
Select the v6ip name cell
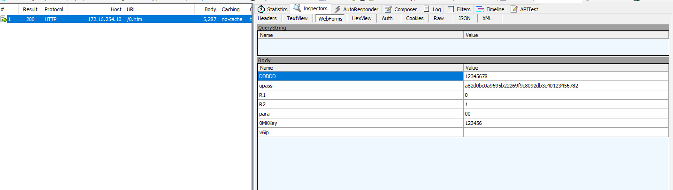360,132
